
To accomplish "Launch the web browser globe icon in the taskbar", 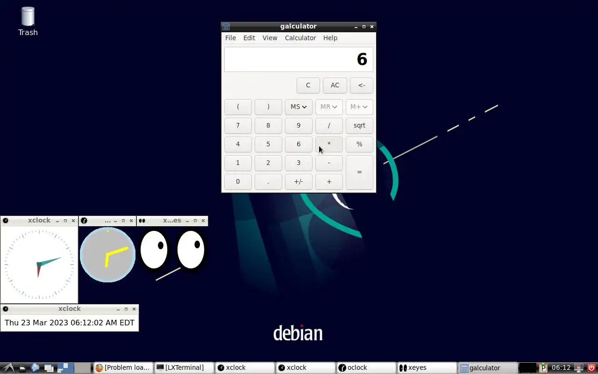I will click(35, 368).
